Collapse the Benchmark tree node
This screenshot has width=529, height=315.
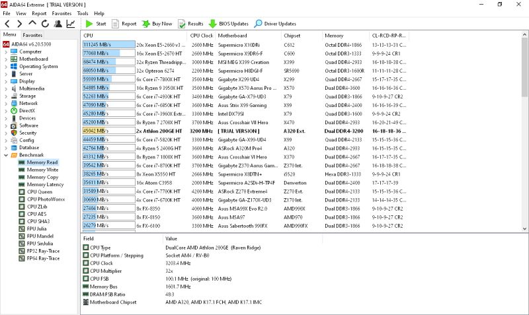6,155
